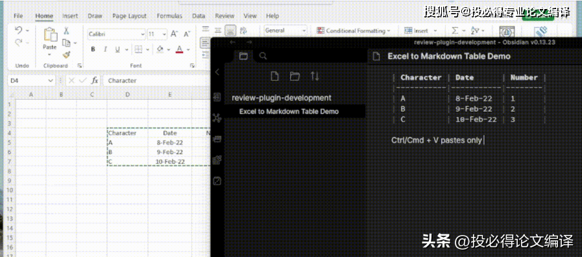Toggle Italic formatting in Excel
Viewport: 582px width, 257px height.
(105, 49)
